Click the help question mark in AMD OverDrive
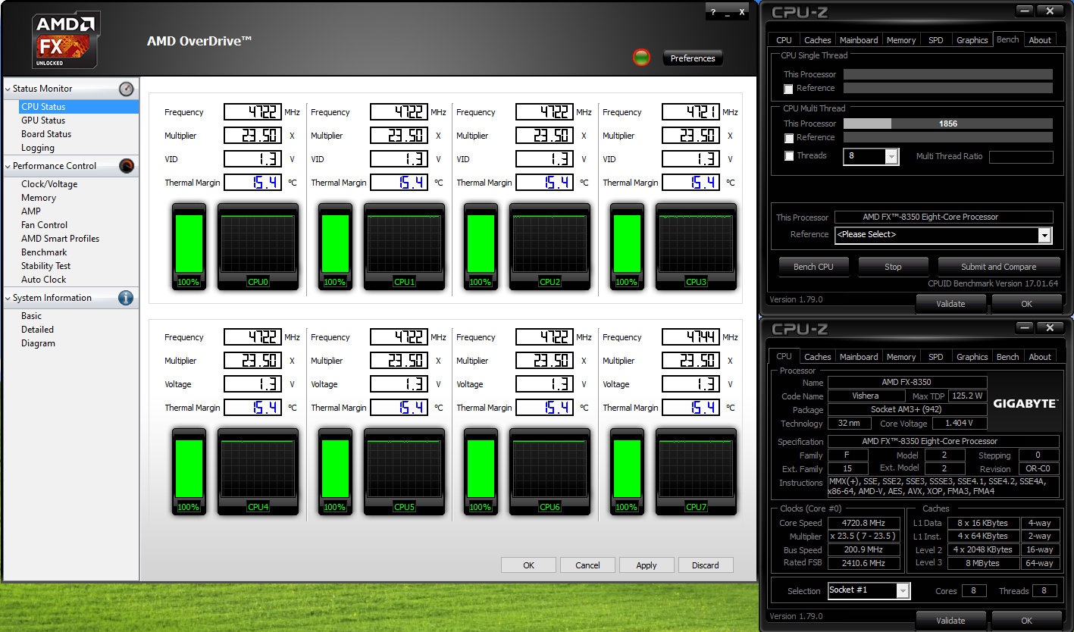Image resolution: width=1074 pixels, height=632 pixels. point(713,13)
